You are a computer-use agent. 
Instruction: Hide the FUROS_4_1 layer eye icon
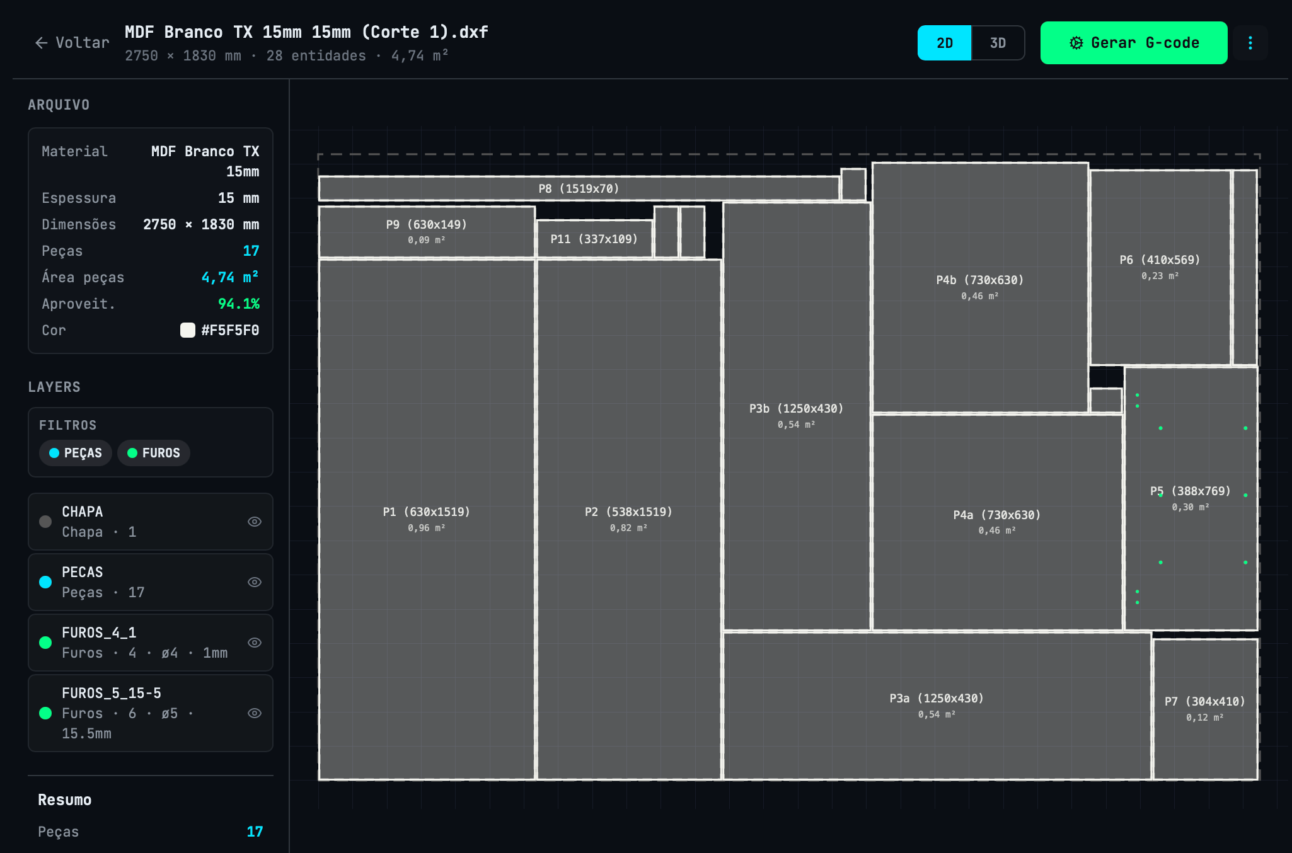tap(254, 643)
